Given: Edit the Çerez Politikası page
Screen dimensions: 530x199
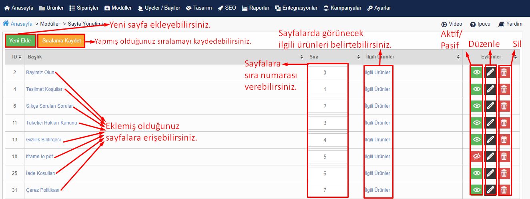Looking at the screenshot, I should click(490, 190).
